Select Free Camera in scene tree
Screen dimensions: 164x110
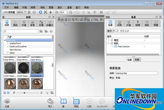(124, 46)
